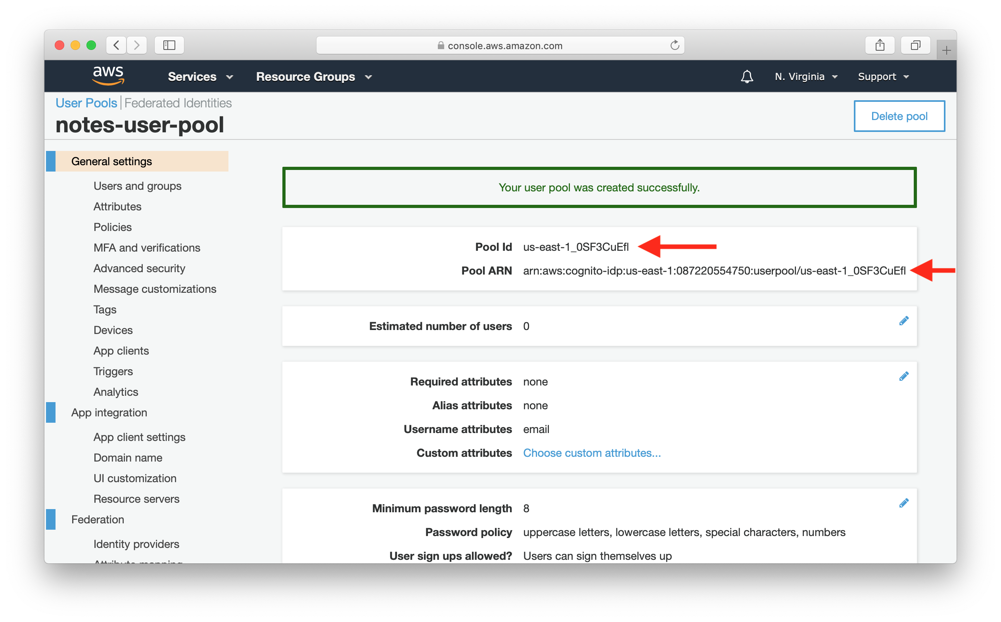Viewport: 1001px width, 622px height.
Task: Navigate to Federated Identities tab
Action: [178, 103]
